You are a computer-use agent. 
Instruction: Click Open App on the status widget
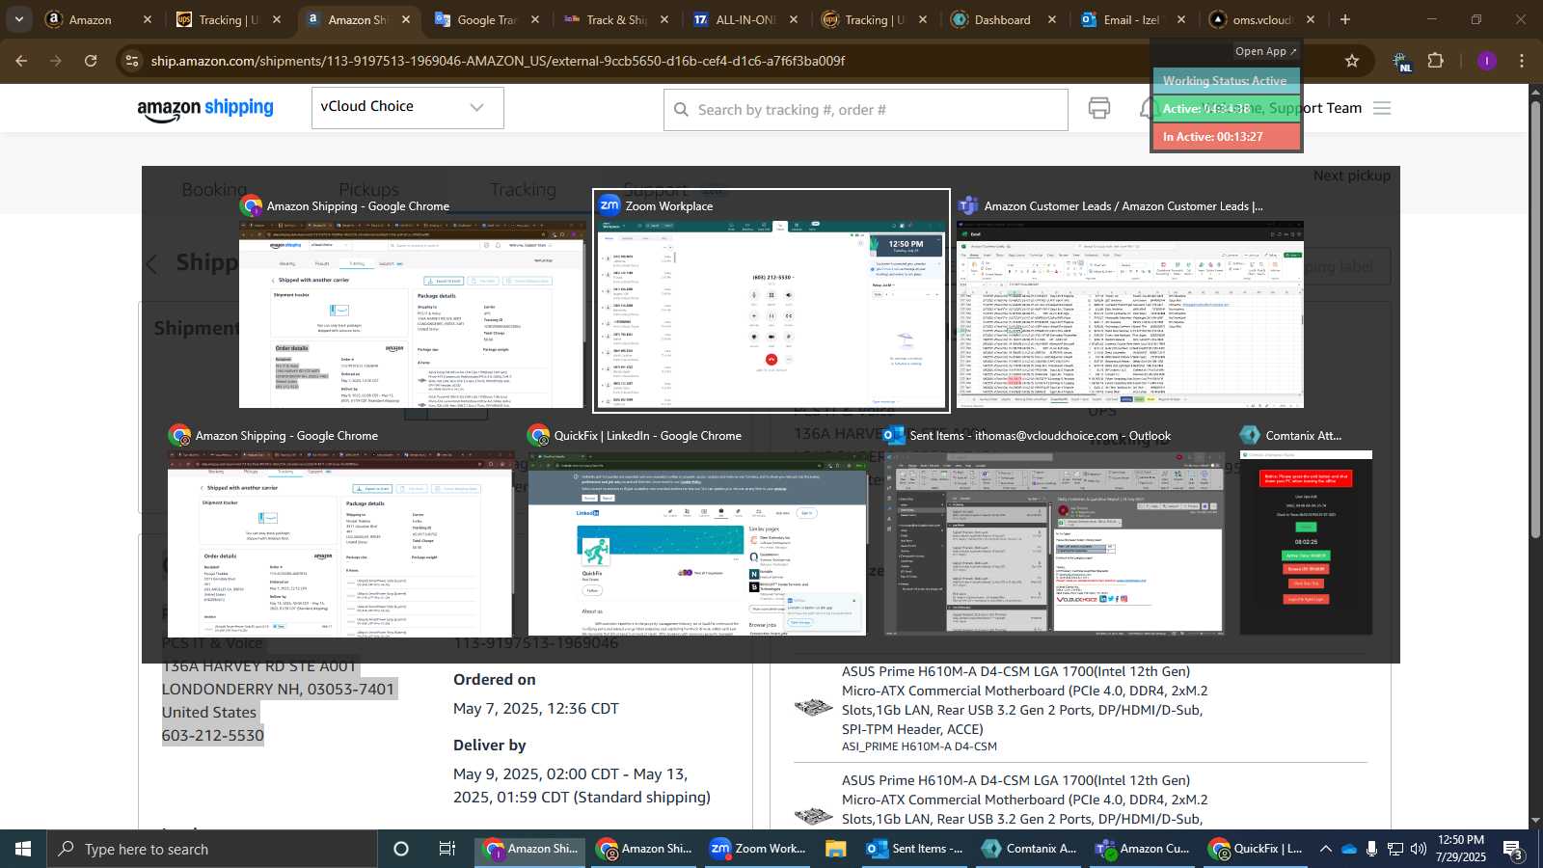pos(1265,51)
